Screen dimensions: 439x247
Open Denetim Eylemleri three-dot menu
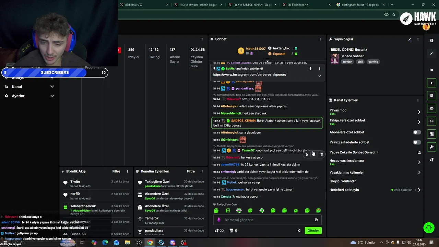(202, 171)
